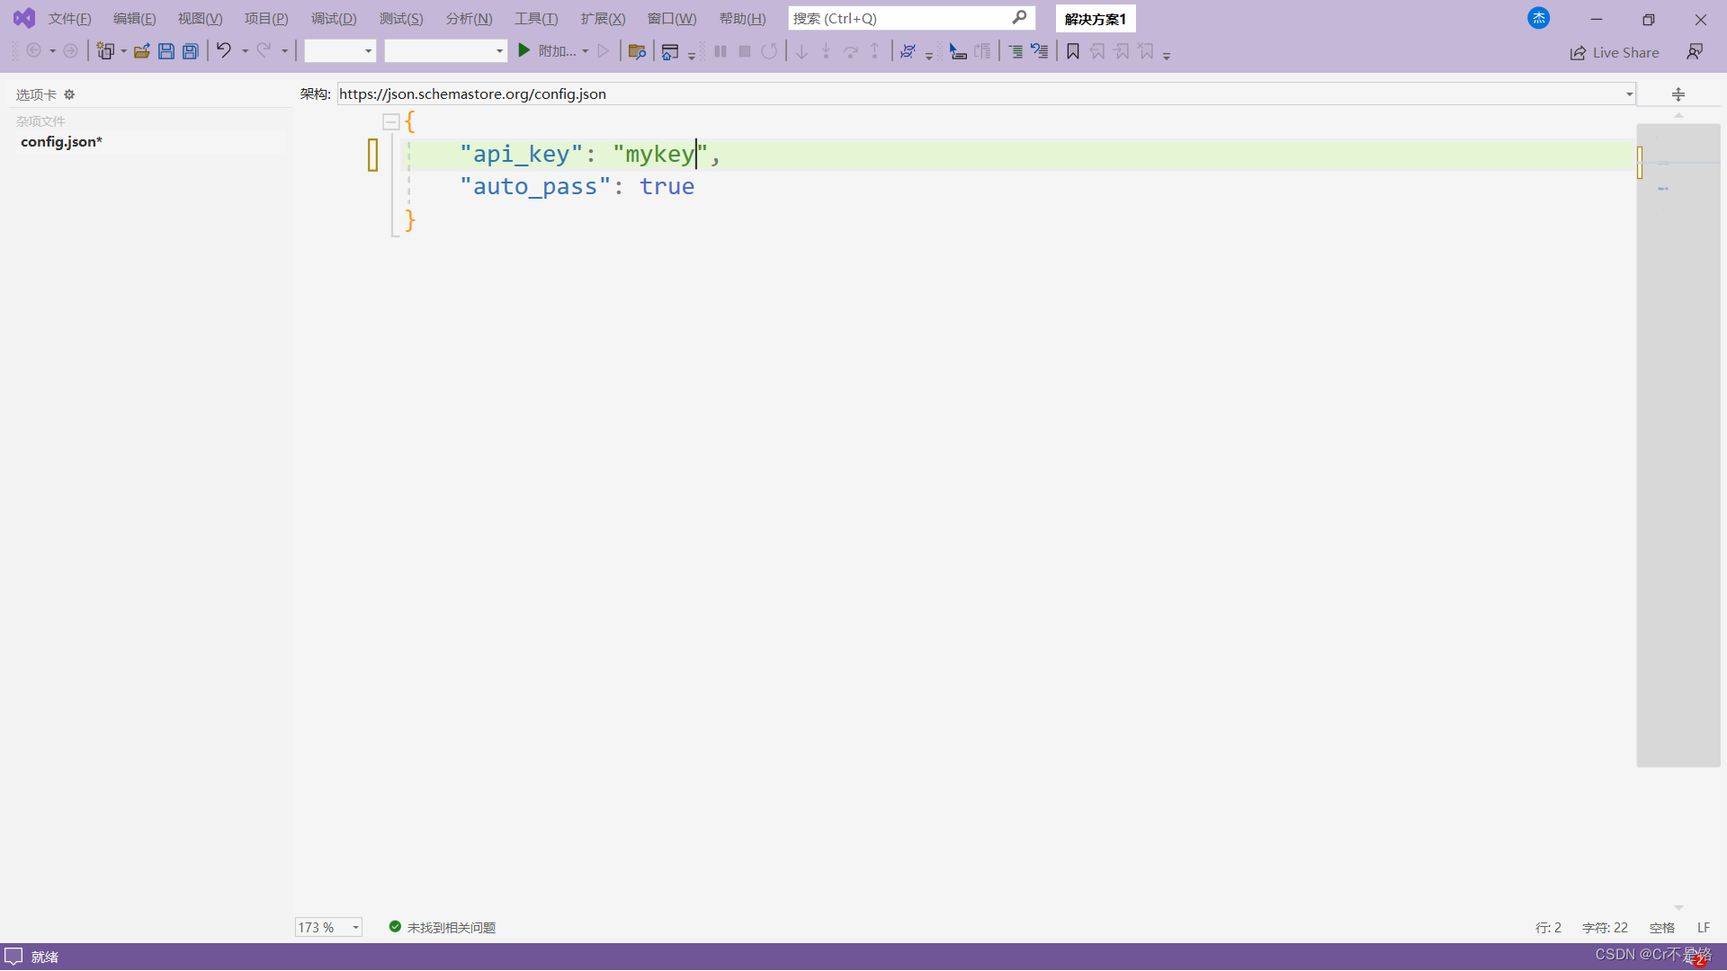Click the redo arrow icon
The width and height of the screenshot is (1727, 971).
(x=264, y=51)
